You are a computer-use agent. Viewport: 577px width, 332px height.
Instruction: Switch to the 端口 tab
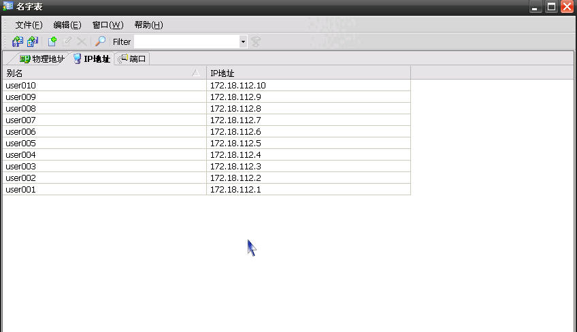point(132,59)
